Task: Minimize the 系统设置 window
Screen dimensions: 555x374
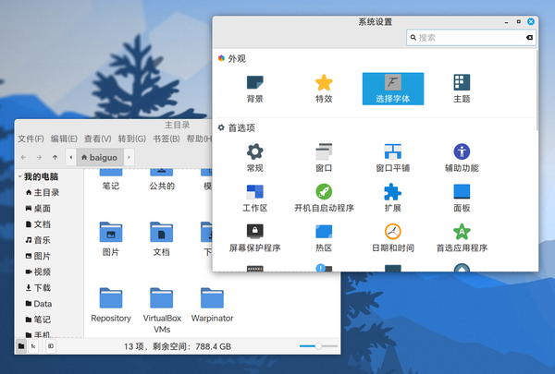Action: [507, 22]
